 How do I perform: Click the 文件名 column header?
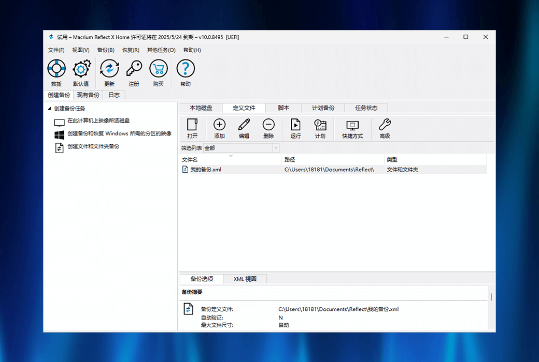(x=230, y=160)
